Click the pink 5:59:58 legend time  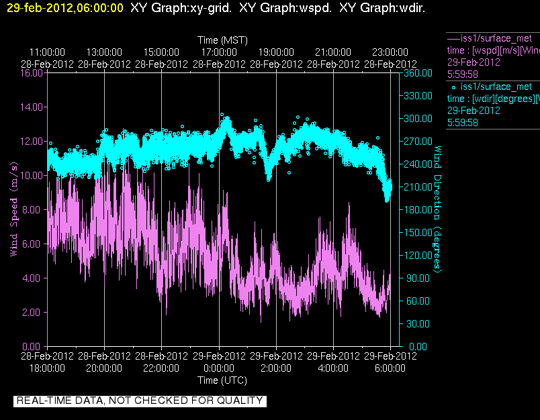463,74
